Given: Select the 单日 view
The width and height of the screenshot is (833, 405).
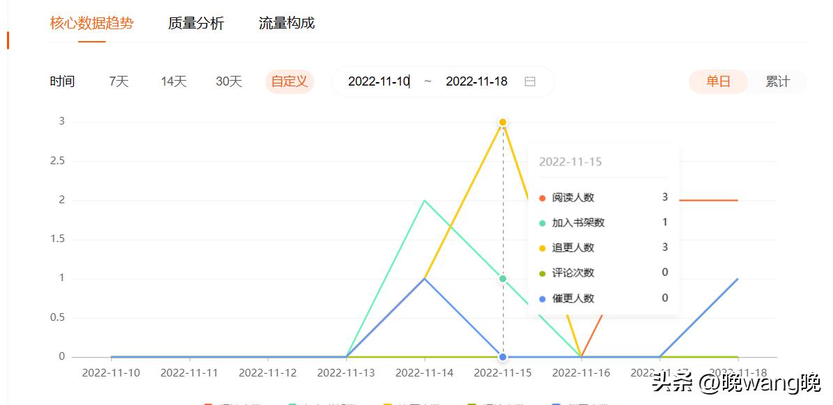Looking at the screenshot, I should point(718,81).
